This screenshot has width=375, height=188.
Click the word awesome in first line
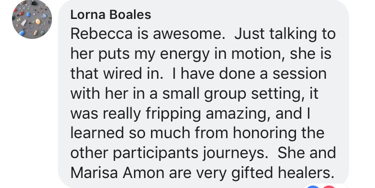coord(187,34)
